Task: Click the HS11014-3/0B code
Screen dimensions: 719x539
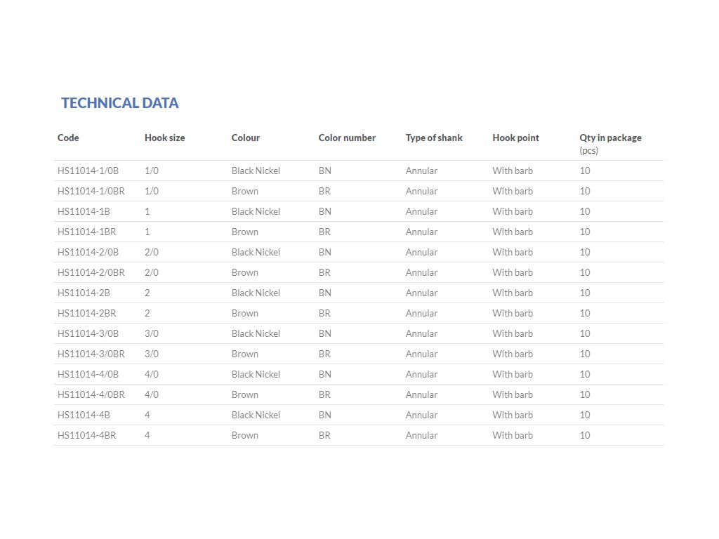Action: tap(88, 333)
